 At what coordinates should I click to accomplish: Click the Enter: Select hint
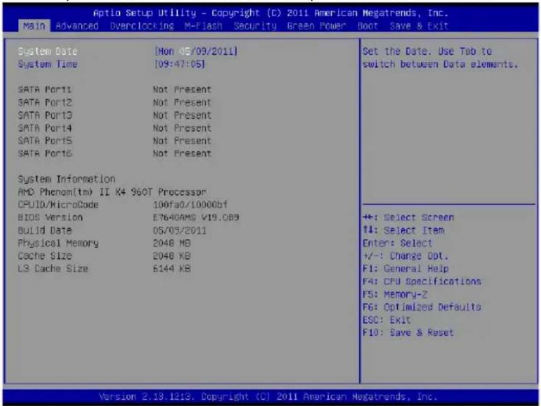tap(397, 243)
